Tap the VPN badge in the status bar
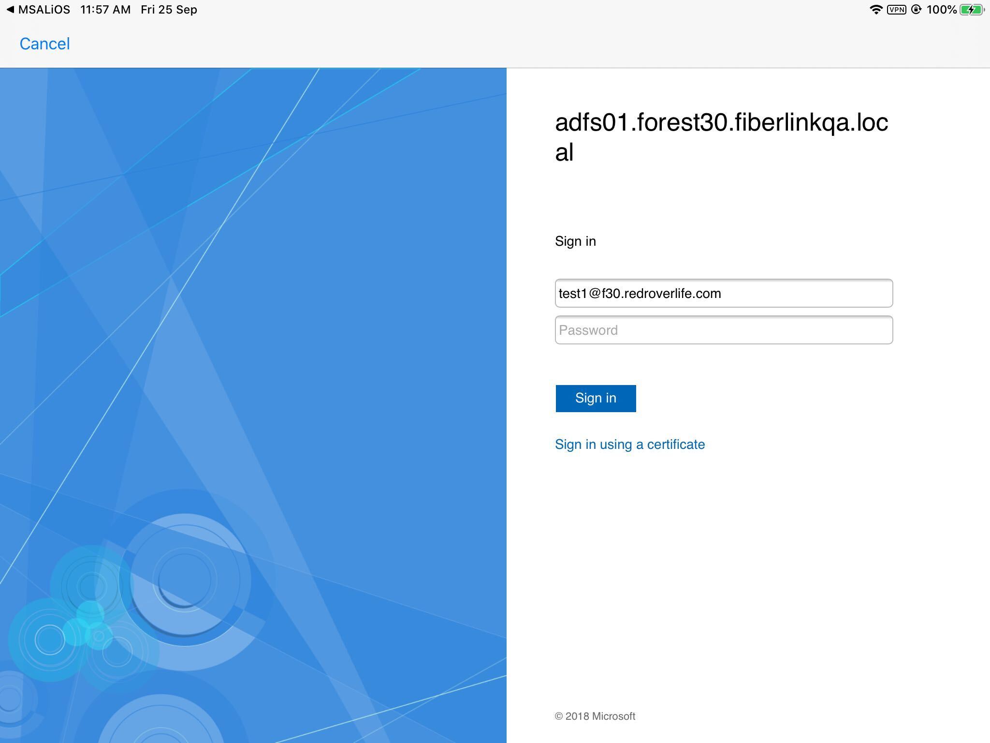 point(897,9)
